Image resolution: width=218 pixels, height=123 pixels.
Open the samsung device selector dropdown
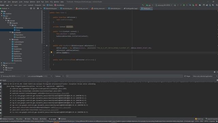(x=163, y=5)
